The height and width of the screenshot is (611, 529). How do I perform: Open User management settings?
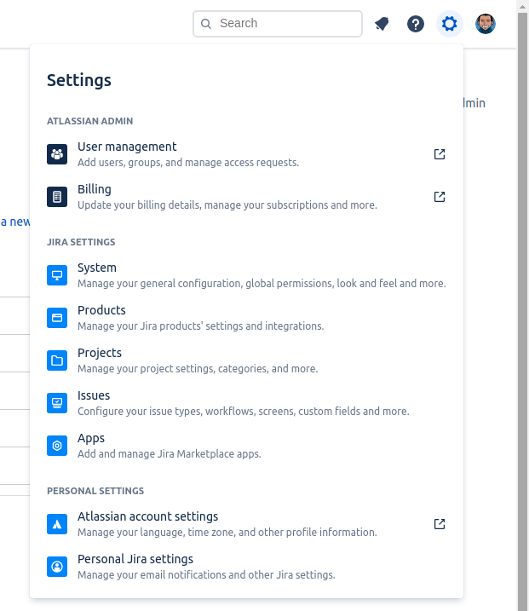point(246,154)
